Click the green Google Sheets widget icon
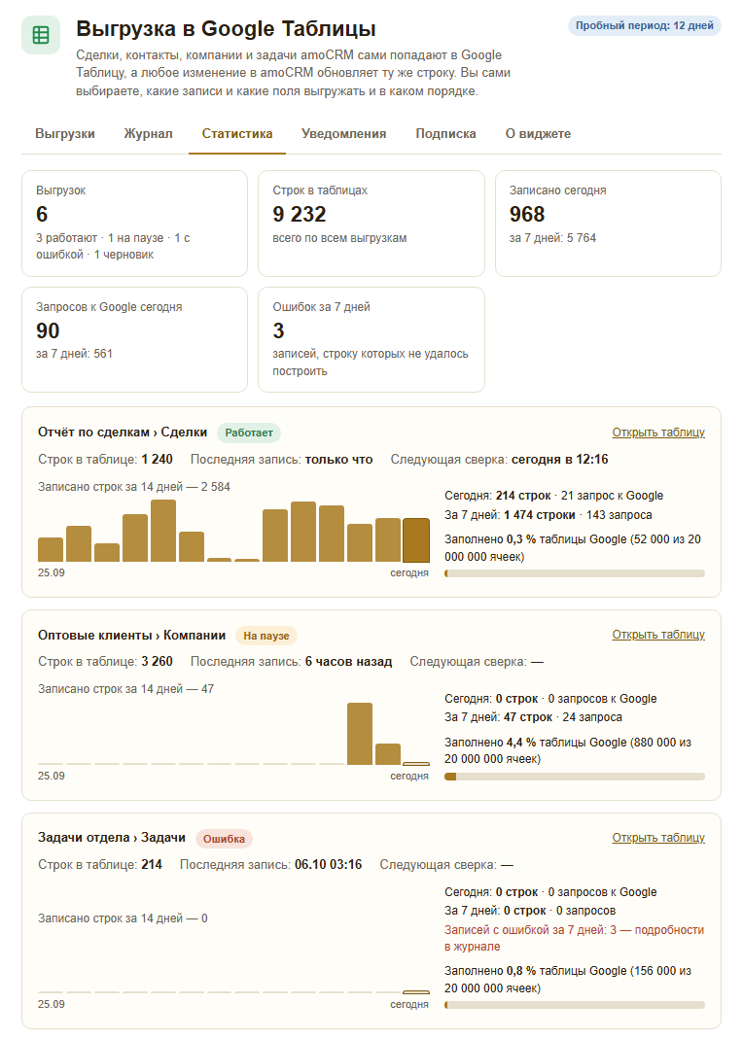This screenshot has height=1039, width=743. (x=41, y=34)
